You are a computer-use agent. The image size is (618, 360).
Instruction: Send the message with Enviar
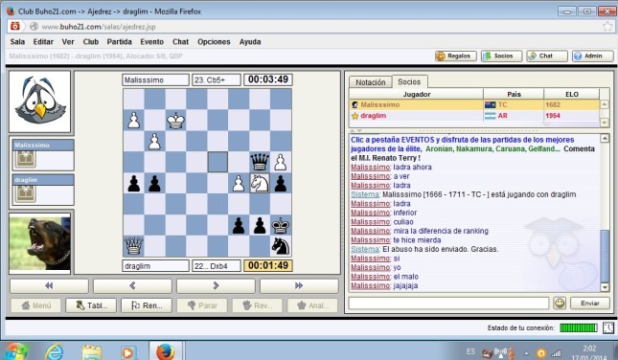click(x=589, y=303)
